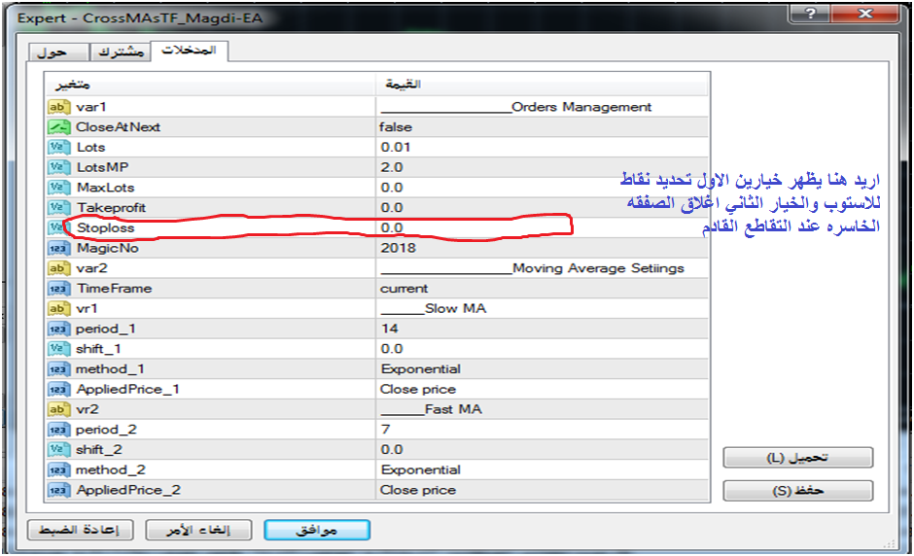Click the var1 string type icon

(59, 107)
